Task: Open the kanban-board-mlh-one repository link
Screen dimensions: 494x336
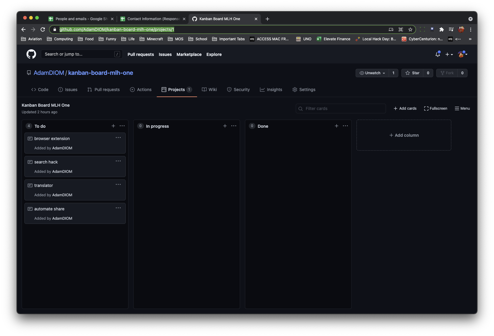Action: 100,73
